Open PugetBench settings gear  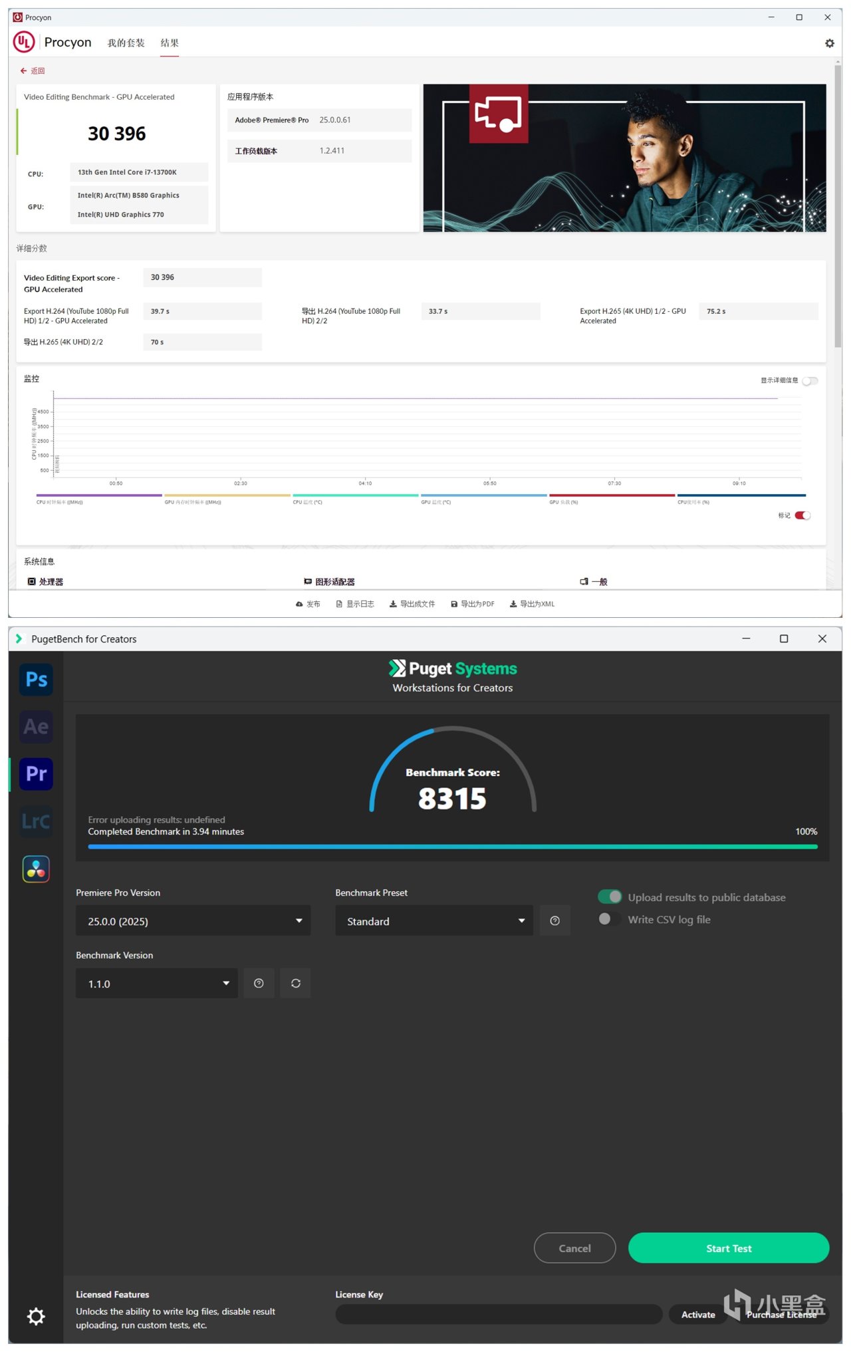tap(36, 1316)
